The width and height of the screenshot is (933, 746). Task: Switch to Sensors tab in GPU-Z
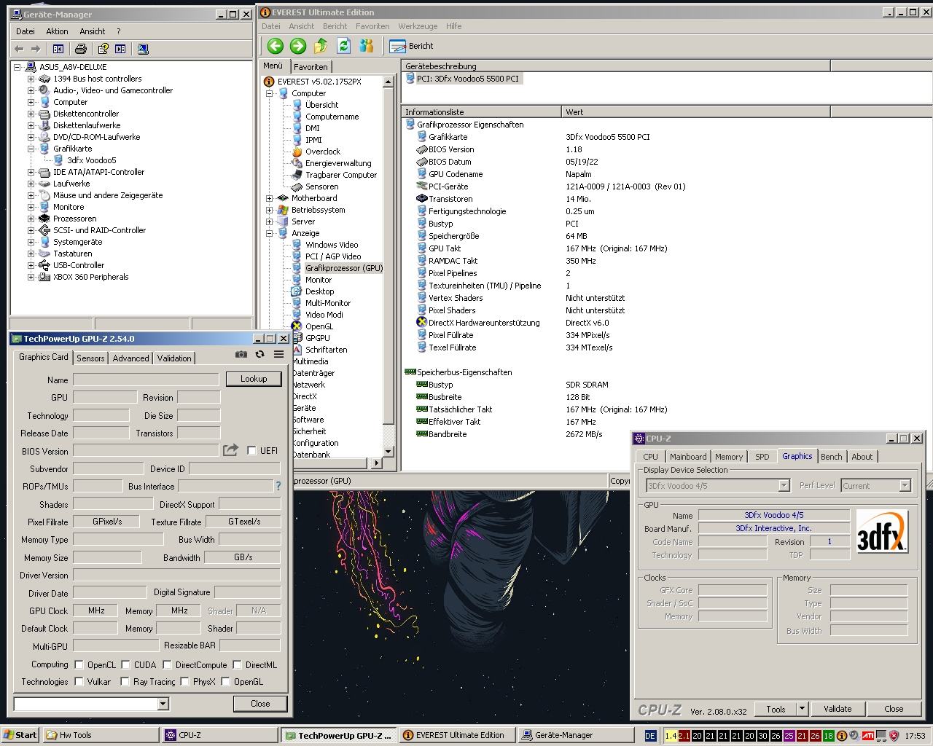pyautogui.click(x=90, y=358)
